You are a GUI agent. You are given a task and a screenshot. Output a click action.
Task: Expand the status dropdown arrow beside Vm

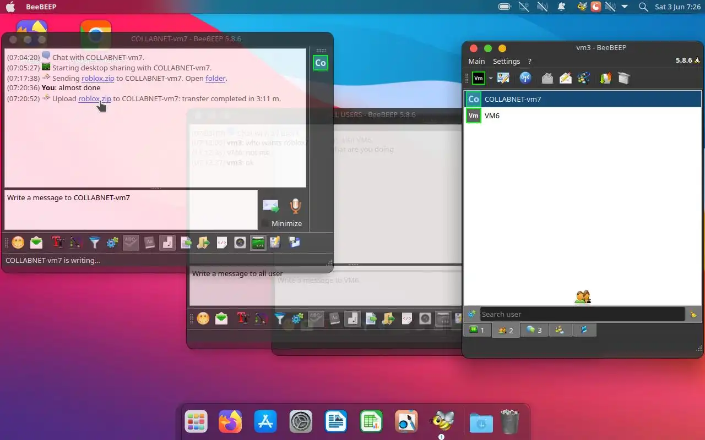[490, 78]
